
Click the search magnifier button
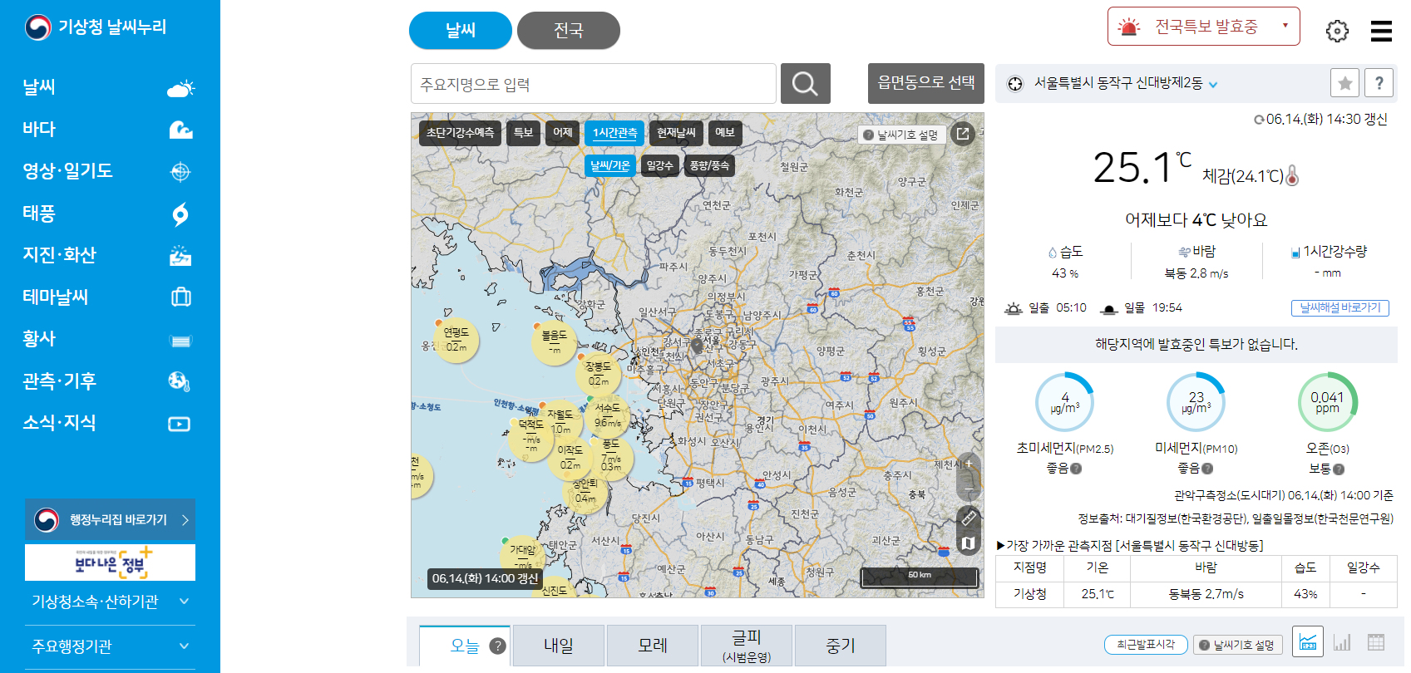coord(805,83)
